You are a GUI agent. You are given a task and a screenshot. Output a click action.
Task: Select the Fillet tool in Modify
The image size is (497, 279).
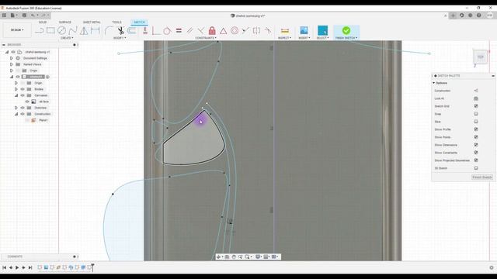(109, 31)
